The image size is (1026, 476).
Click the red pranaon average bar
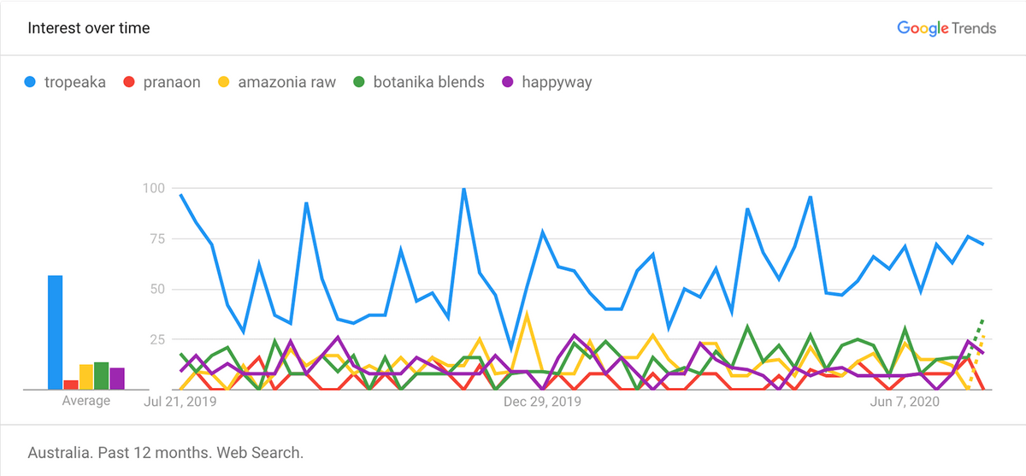(71, 385)
